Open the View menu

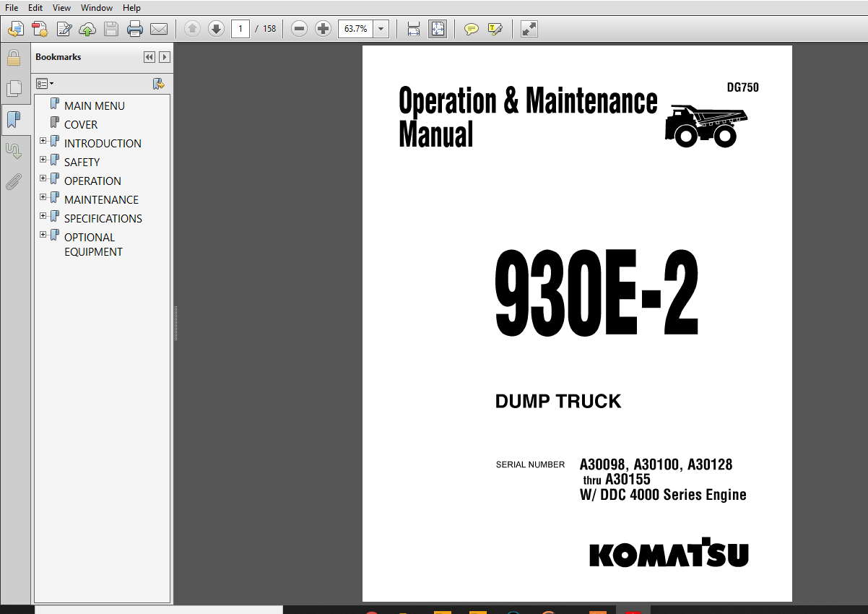point(62,7)
